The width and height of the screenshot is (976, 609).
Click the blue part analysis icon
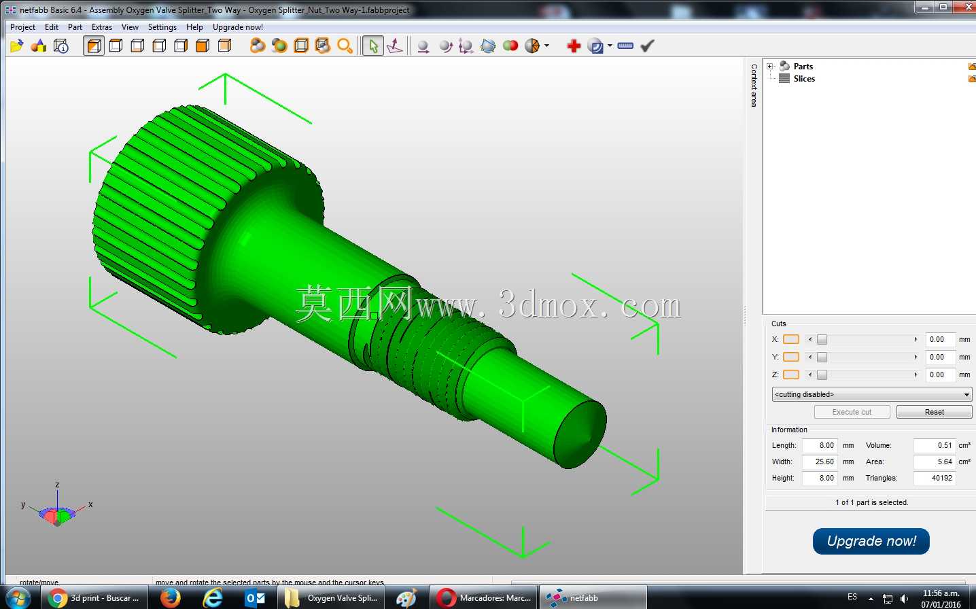595,46
